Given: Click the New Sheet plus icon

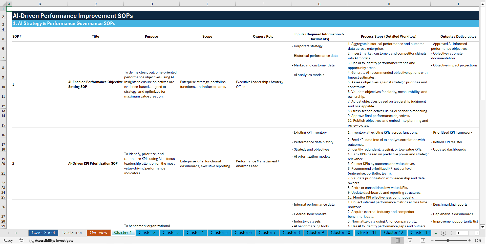Looking at the screenshot, I should pos(443,233).
